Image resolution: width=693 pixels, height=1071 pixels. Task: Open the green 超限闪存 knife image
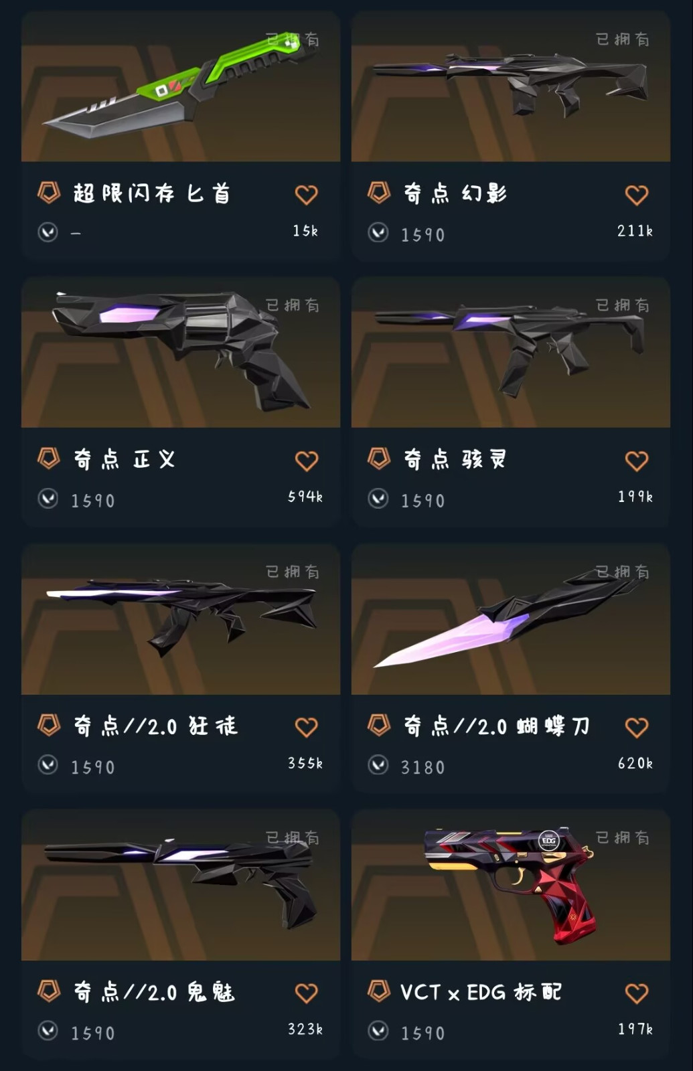[x=181, y=86]
